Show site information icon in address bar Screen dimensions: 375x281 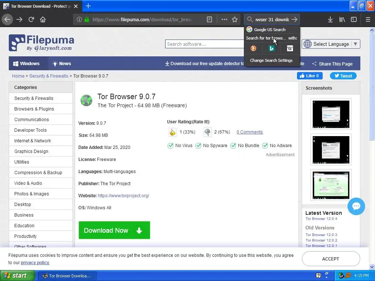pyautogui.click(x=79, y=19)
